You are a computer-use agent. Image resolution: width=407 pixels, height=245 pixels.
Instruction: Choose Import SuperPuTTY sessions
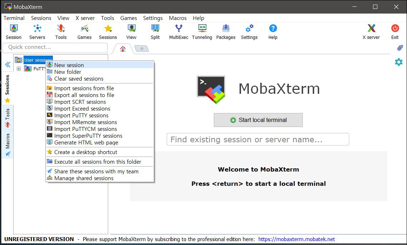[100, 136]
